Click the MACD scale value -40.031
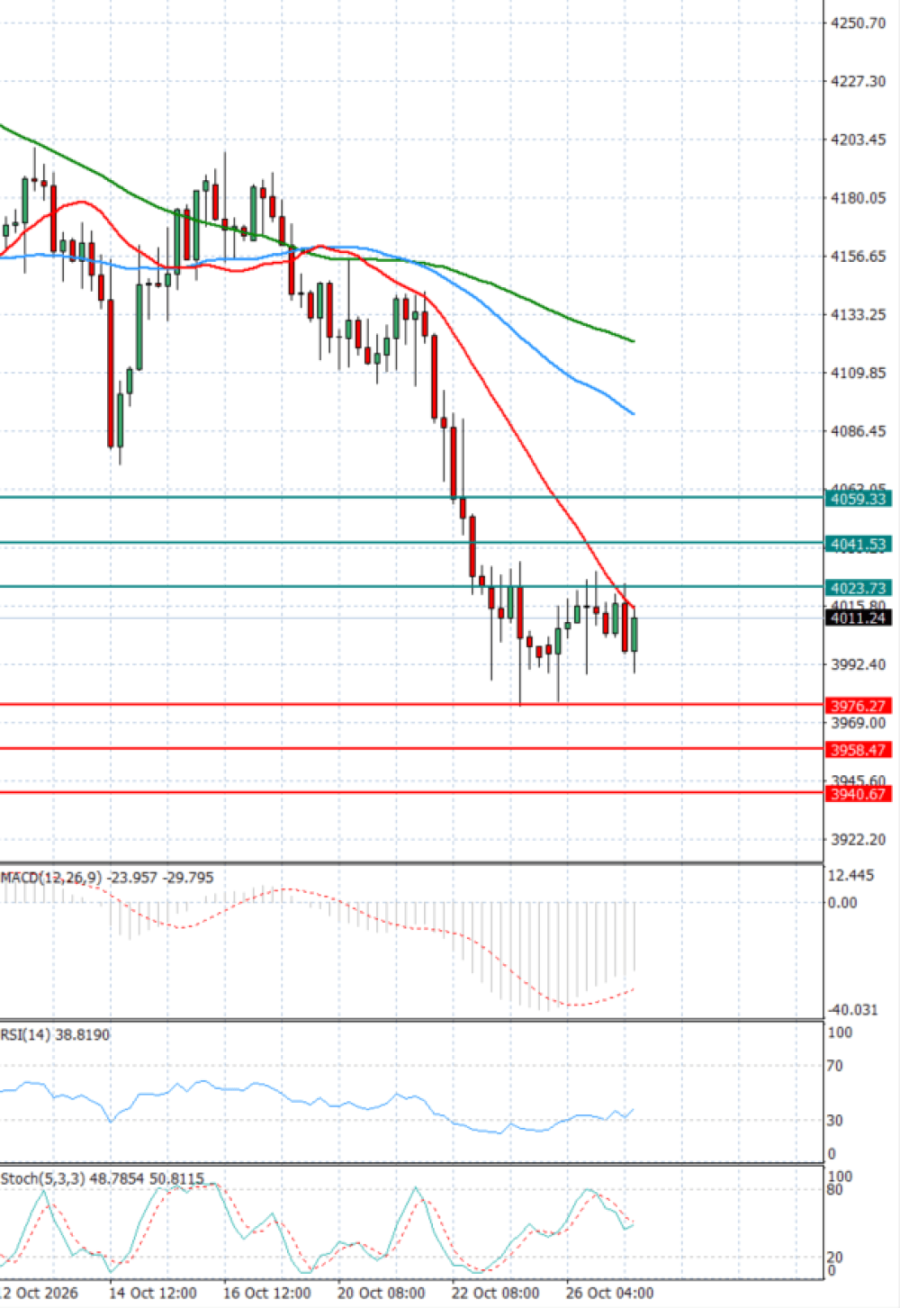The image size is (900, 1308). pyautogui.click(x=852, y=1010)
